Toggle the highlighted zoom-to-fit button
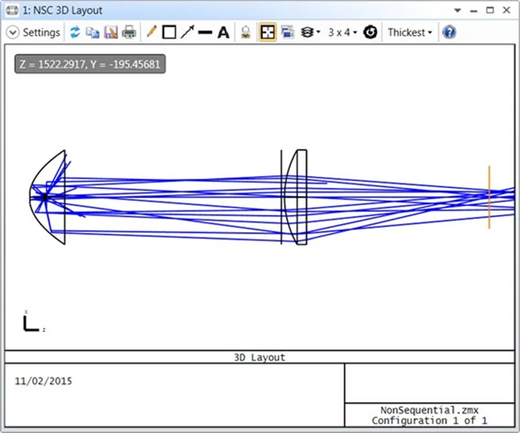 point(267,32)
